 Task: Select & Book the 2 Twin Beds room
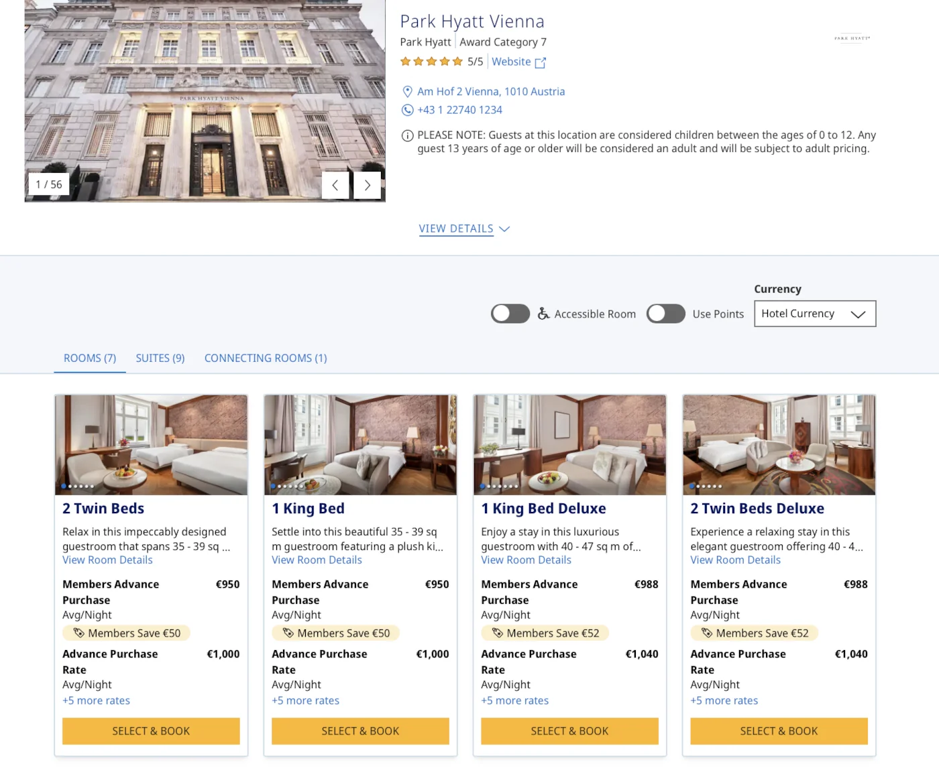[151, 731]
